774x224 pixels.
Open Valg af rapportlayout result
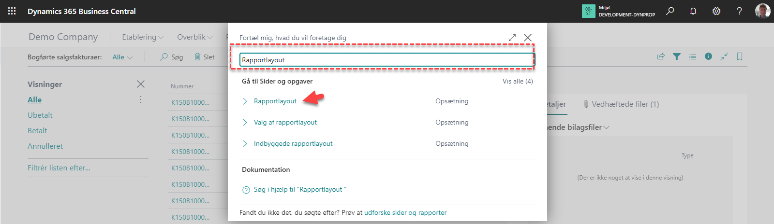click(285, 122)
